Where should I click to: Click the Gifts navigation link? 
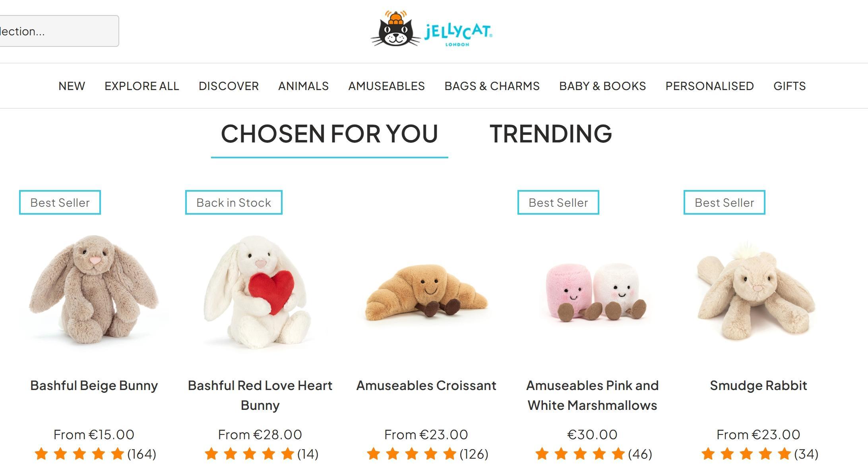[x=789, y=86]
